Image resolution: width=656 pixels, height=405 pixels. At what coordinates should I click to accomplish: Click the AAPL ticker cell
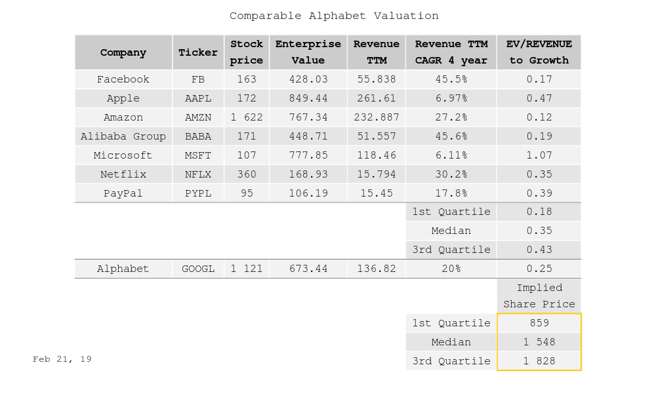(198, 98)
